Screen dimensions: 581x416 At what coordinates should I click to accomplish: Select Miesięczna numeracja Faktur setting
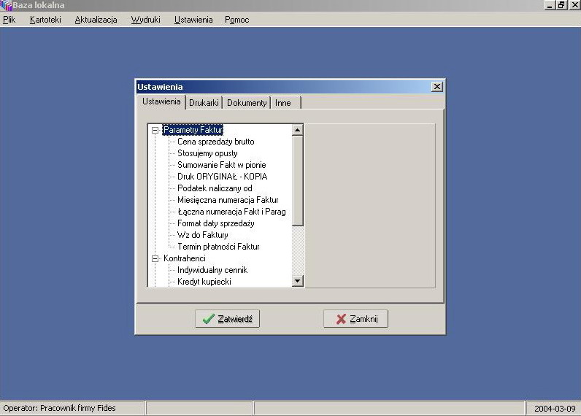pyautogui.click(x=228, y=200)
